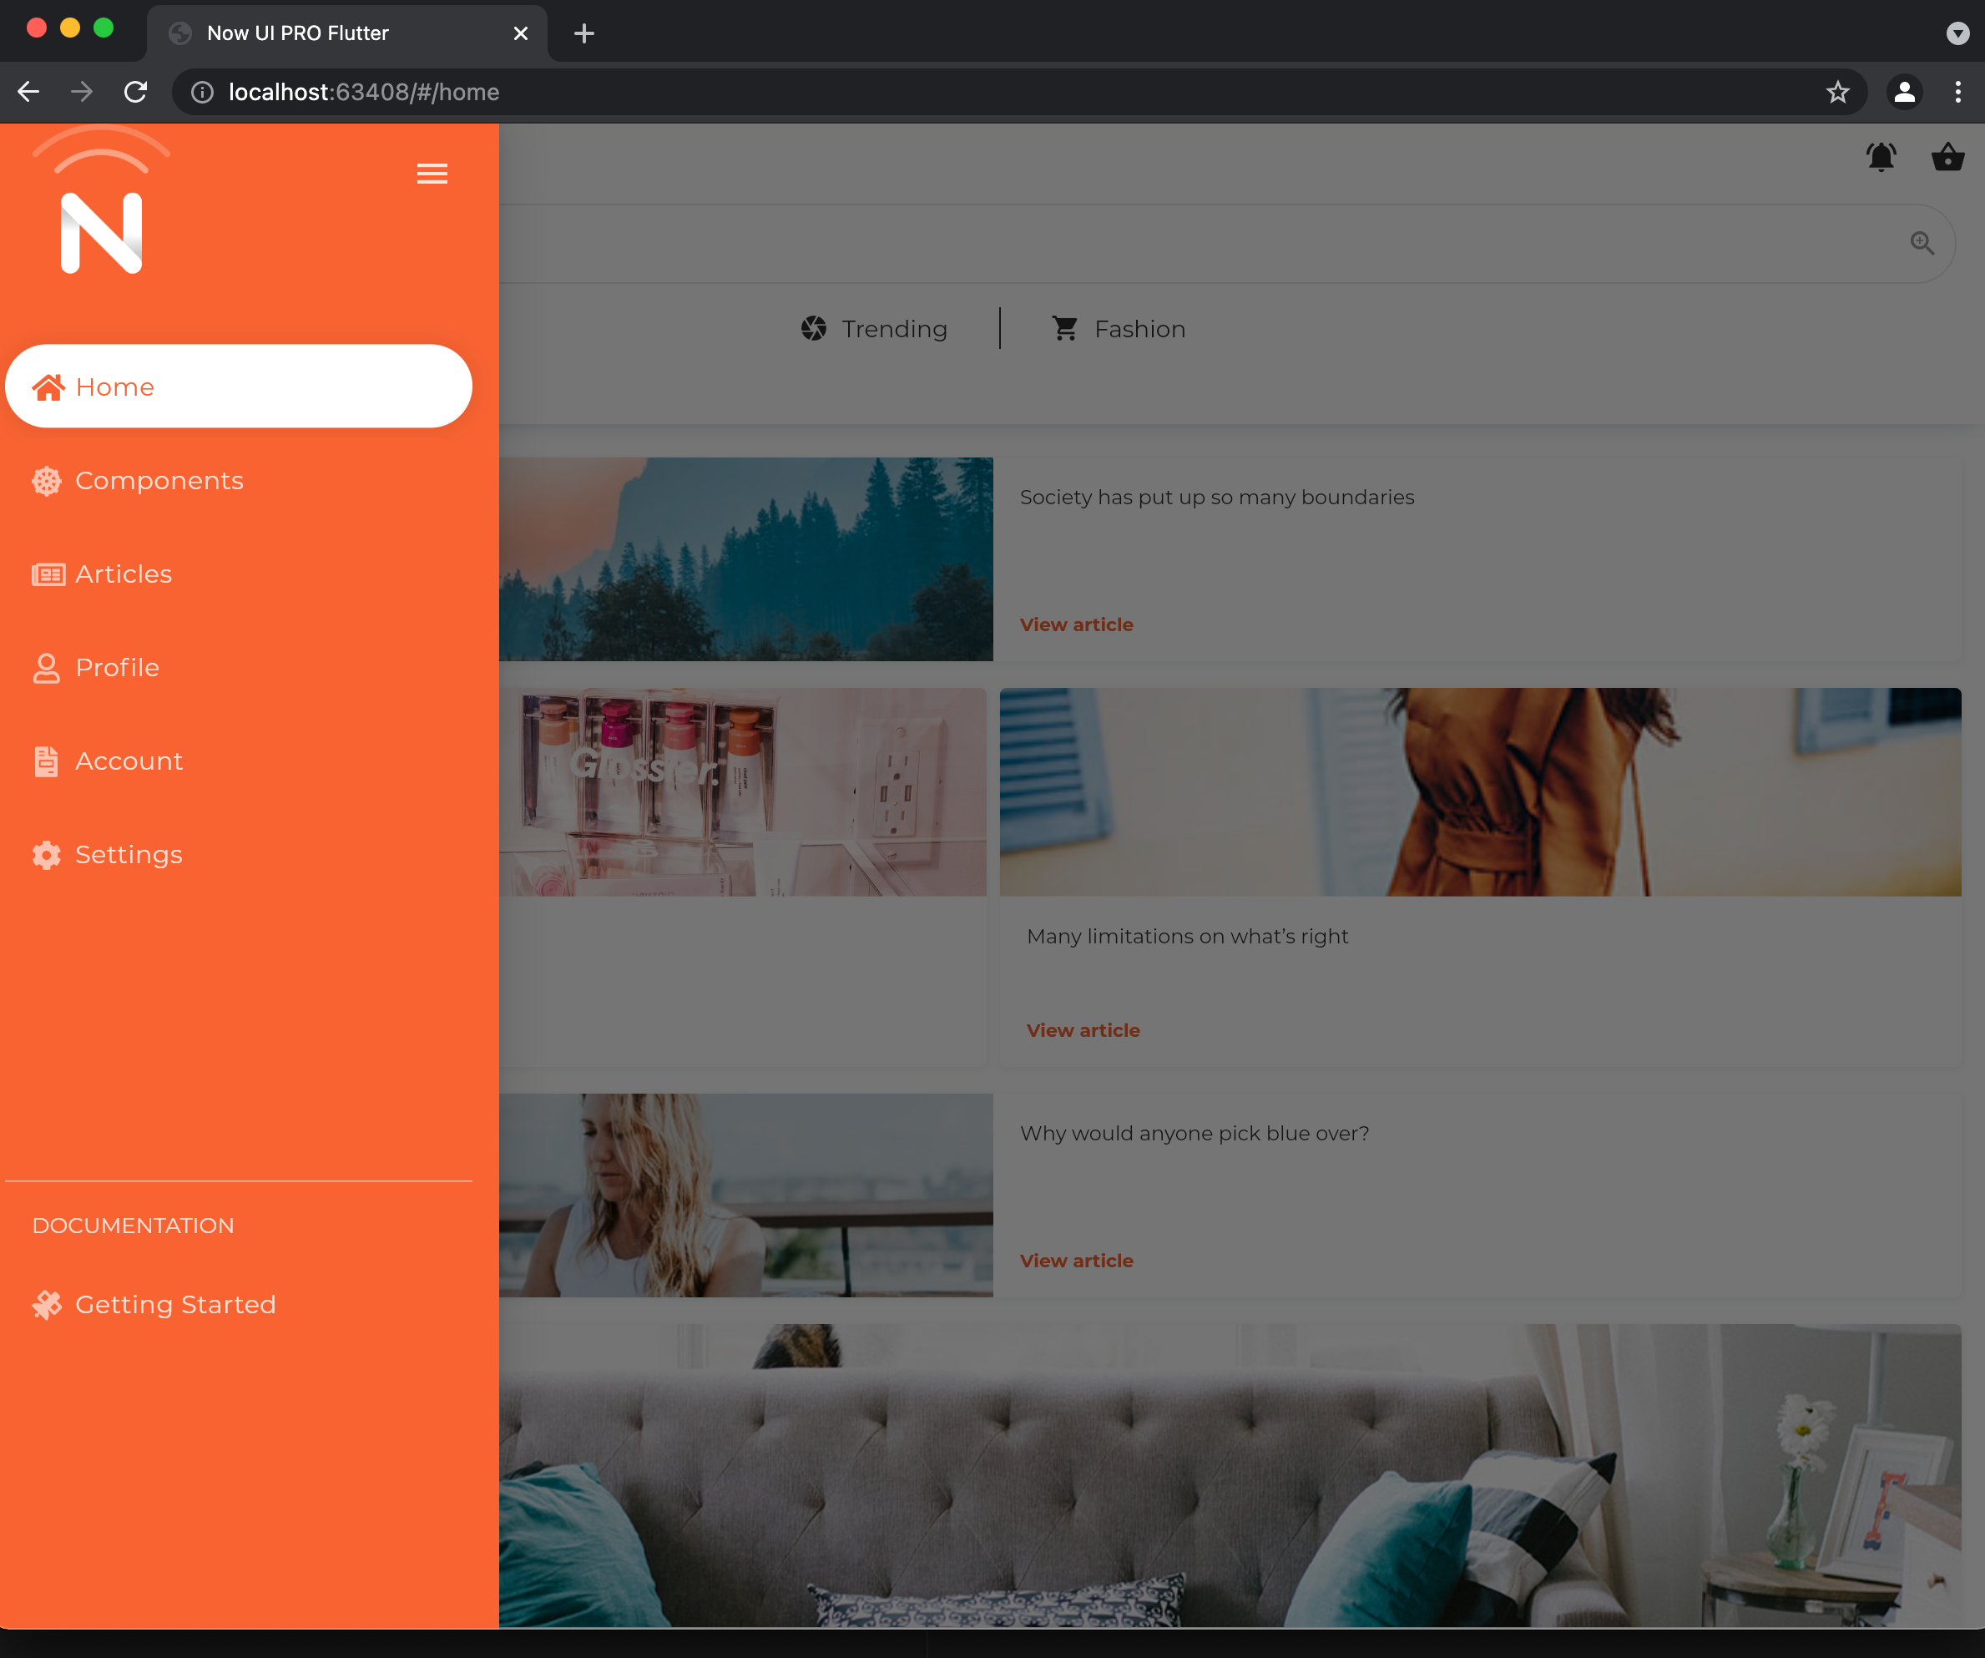This screenshot has width=1985, height=1658.
Task: Open the shopping basket icon
Action: pyautogui.click(x=1947, y=156)
